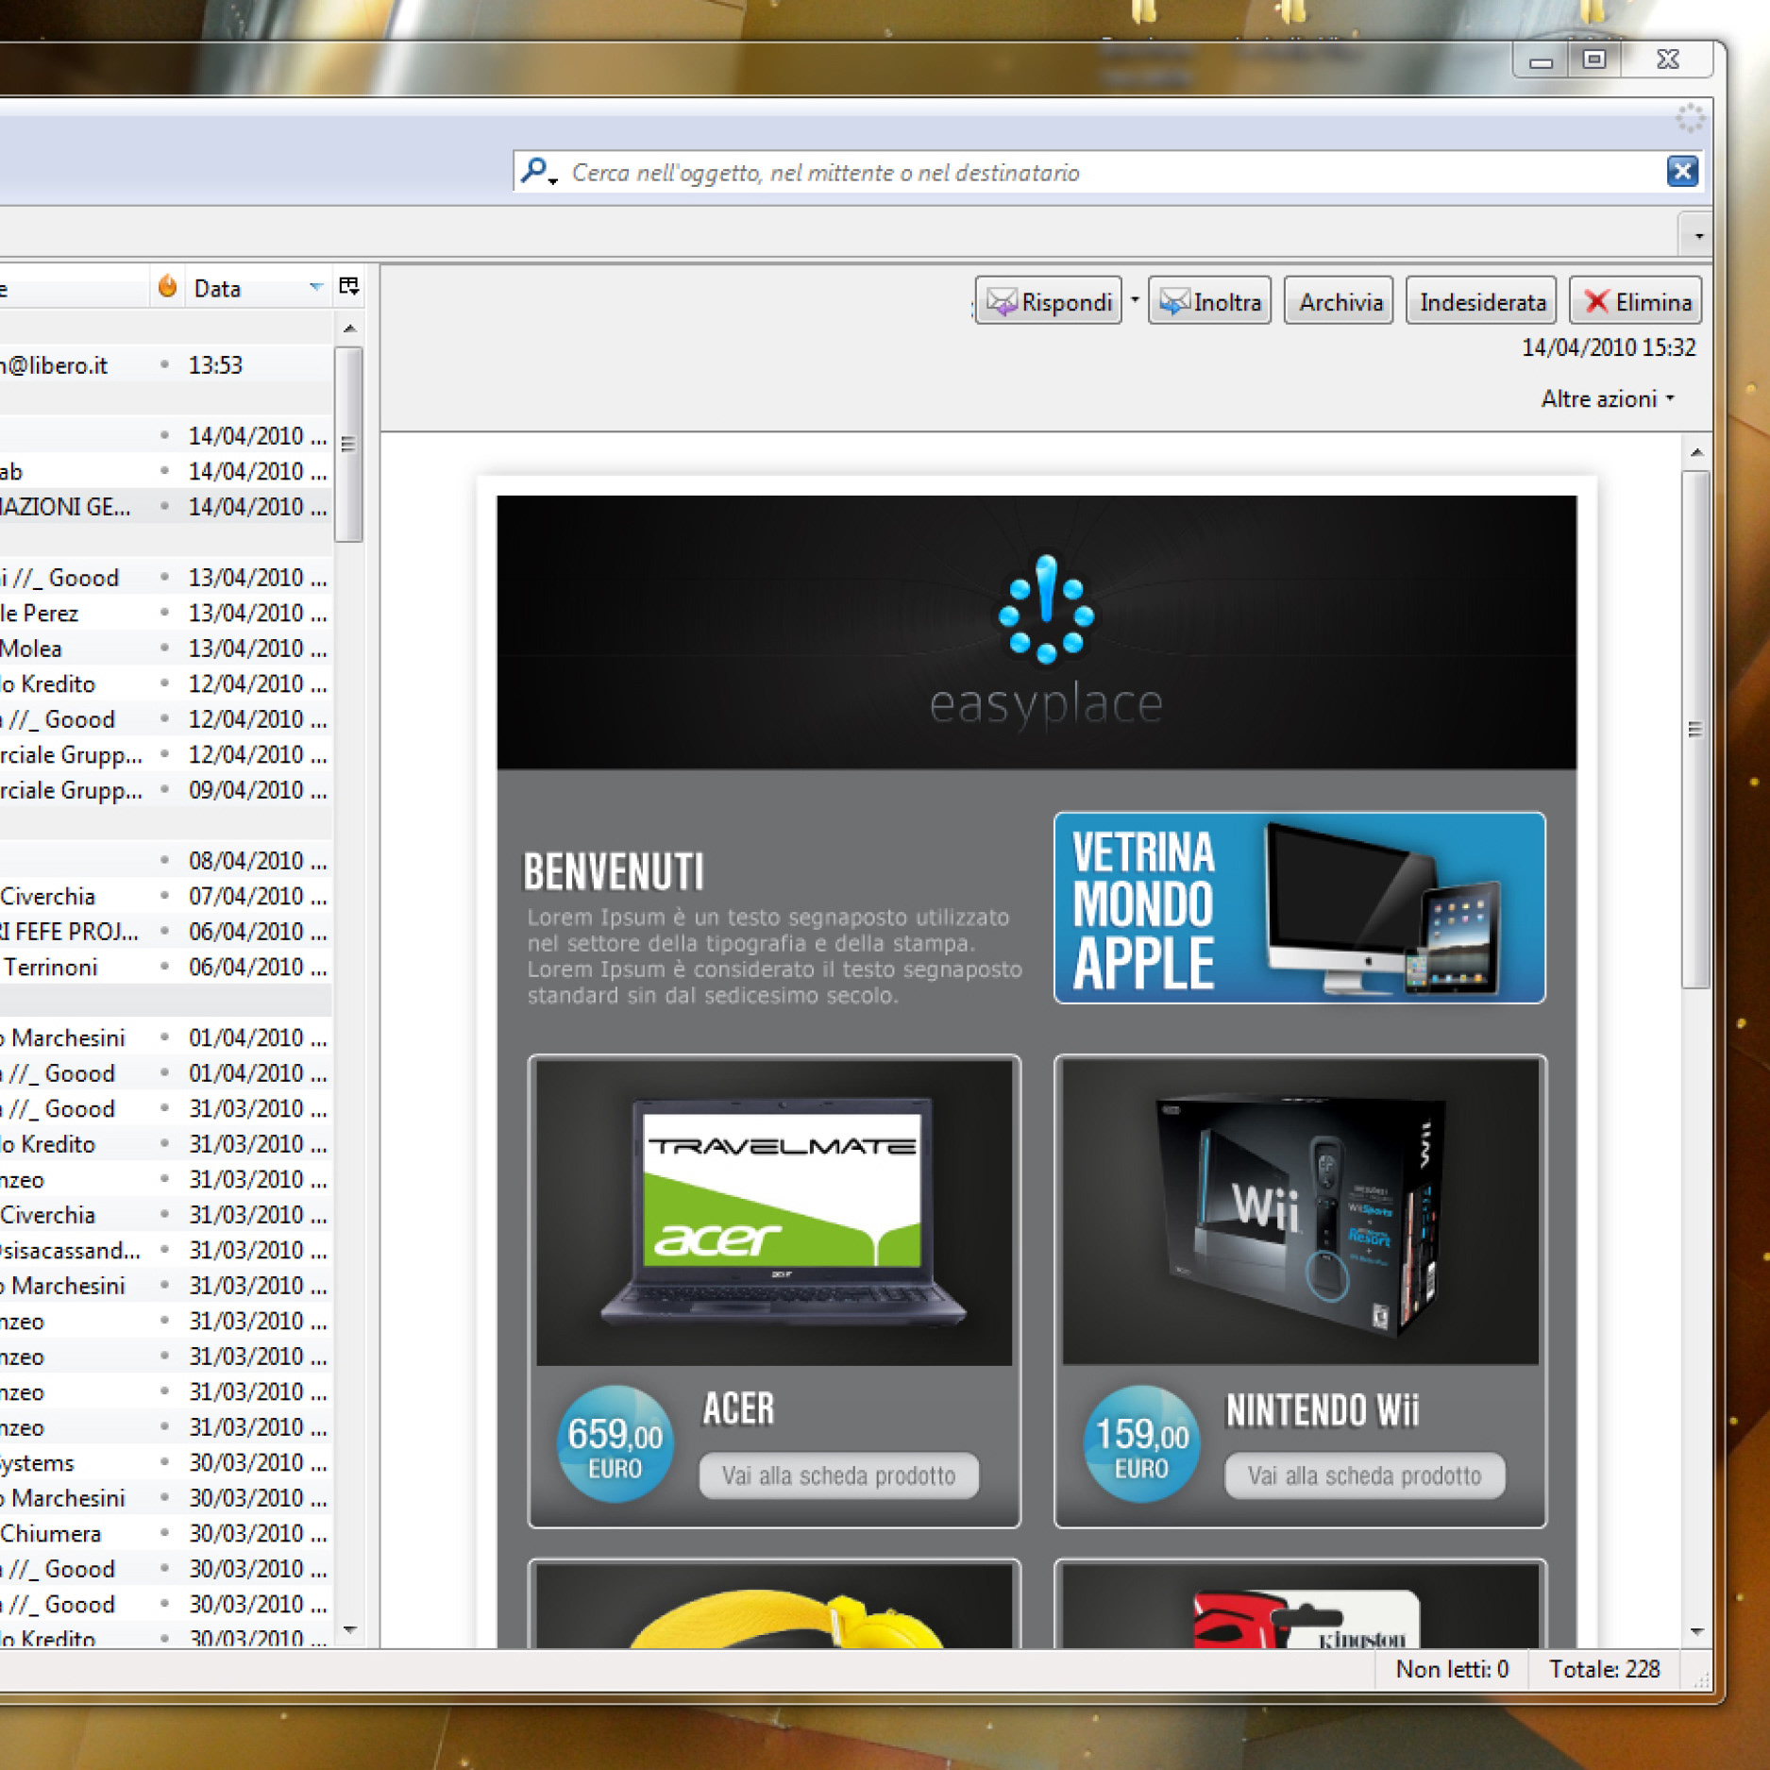The width and height of the screenshot is (1770, 1770).
Task: Open the column picker icon
Action: coord(348,286)
